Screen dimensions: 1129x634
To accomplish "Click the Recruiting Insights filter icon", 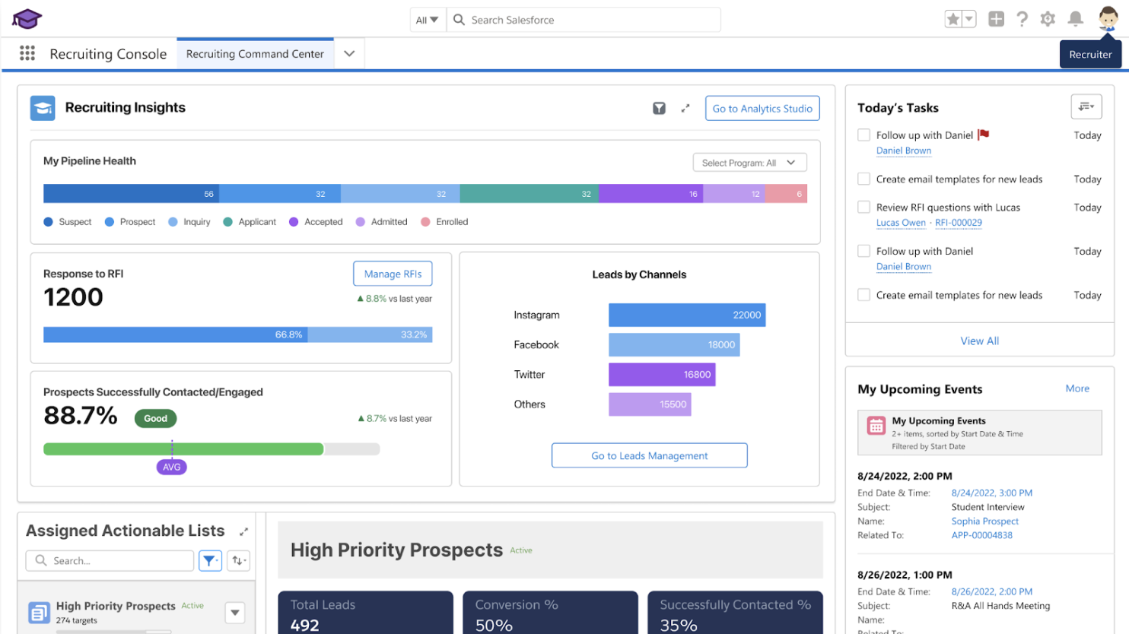I will pyautogui.click(x=659, y=109).
